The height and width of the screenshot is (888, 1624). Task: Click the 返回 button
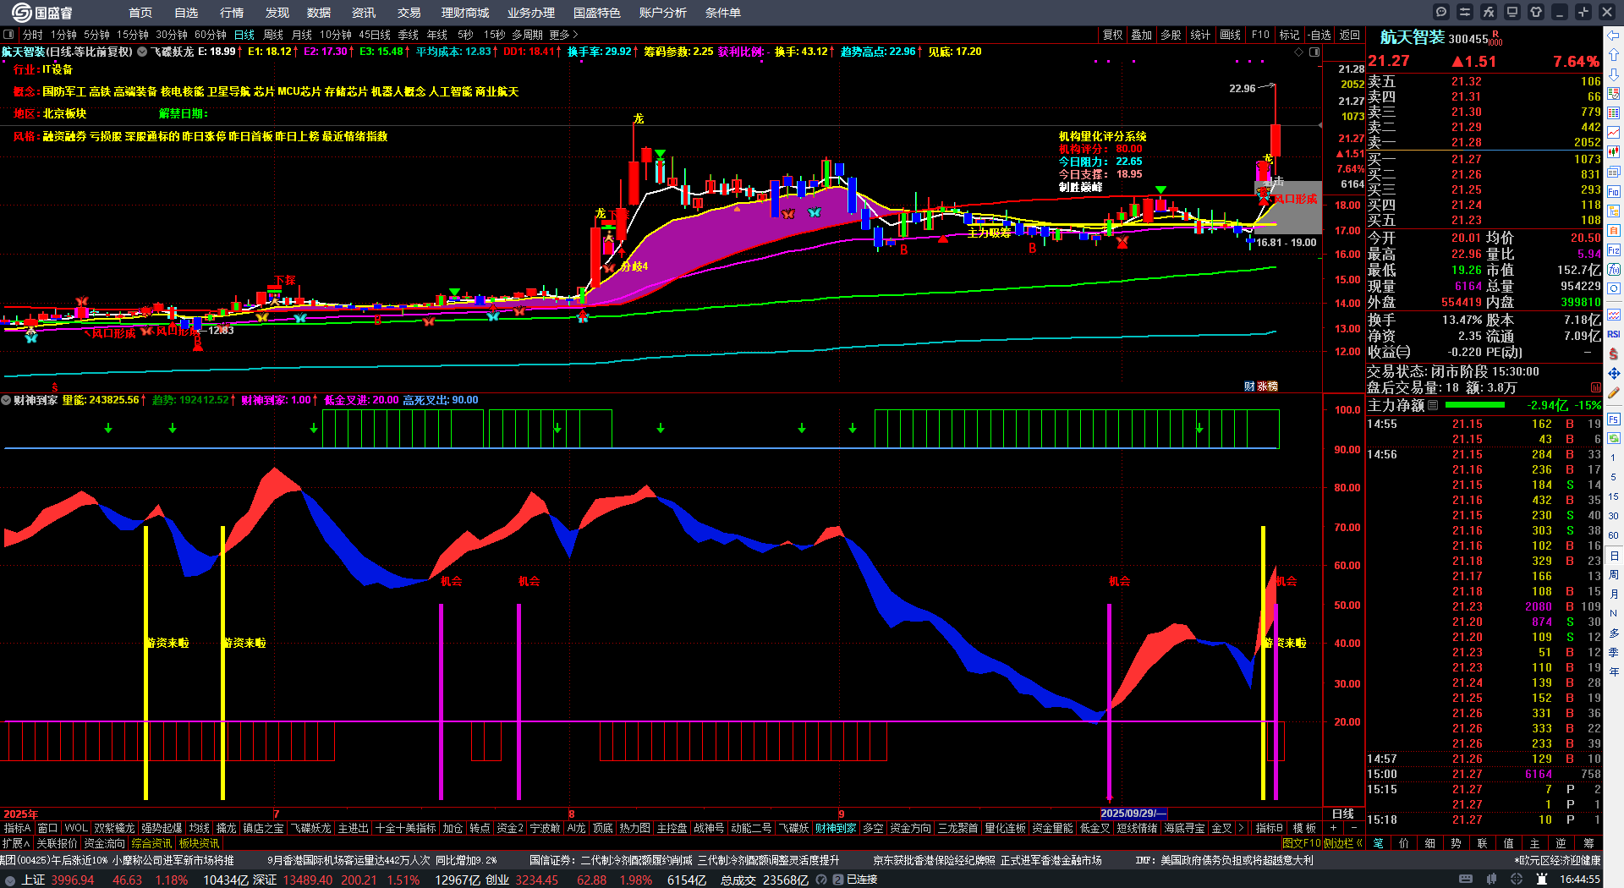click(x=1350, y=35)
